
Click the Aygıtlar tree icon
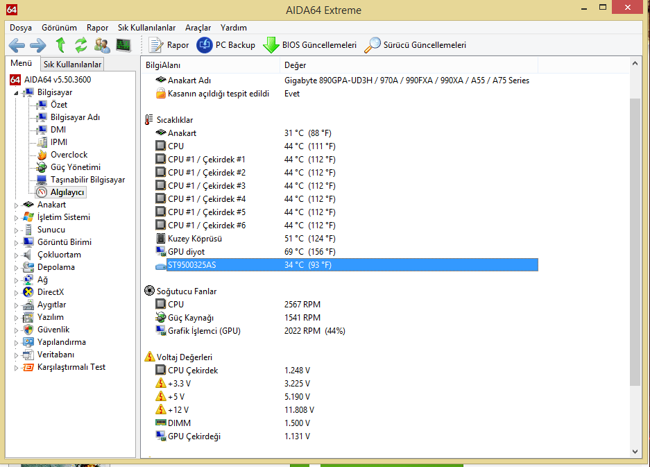[x=28, y=305]
